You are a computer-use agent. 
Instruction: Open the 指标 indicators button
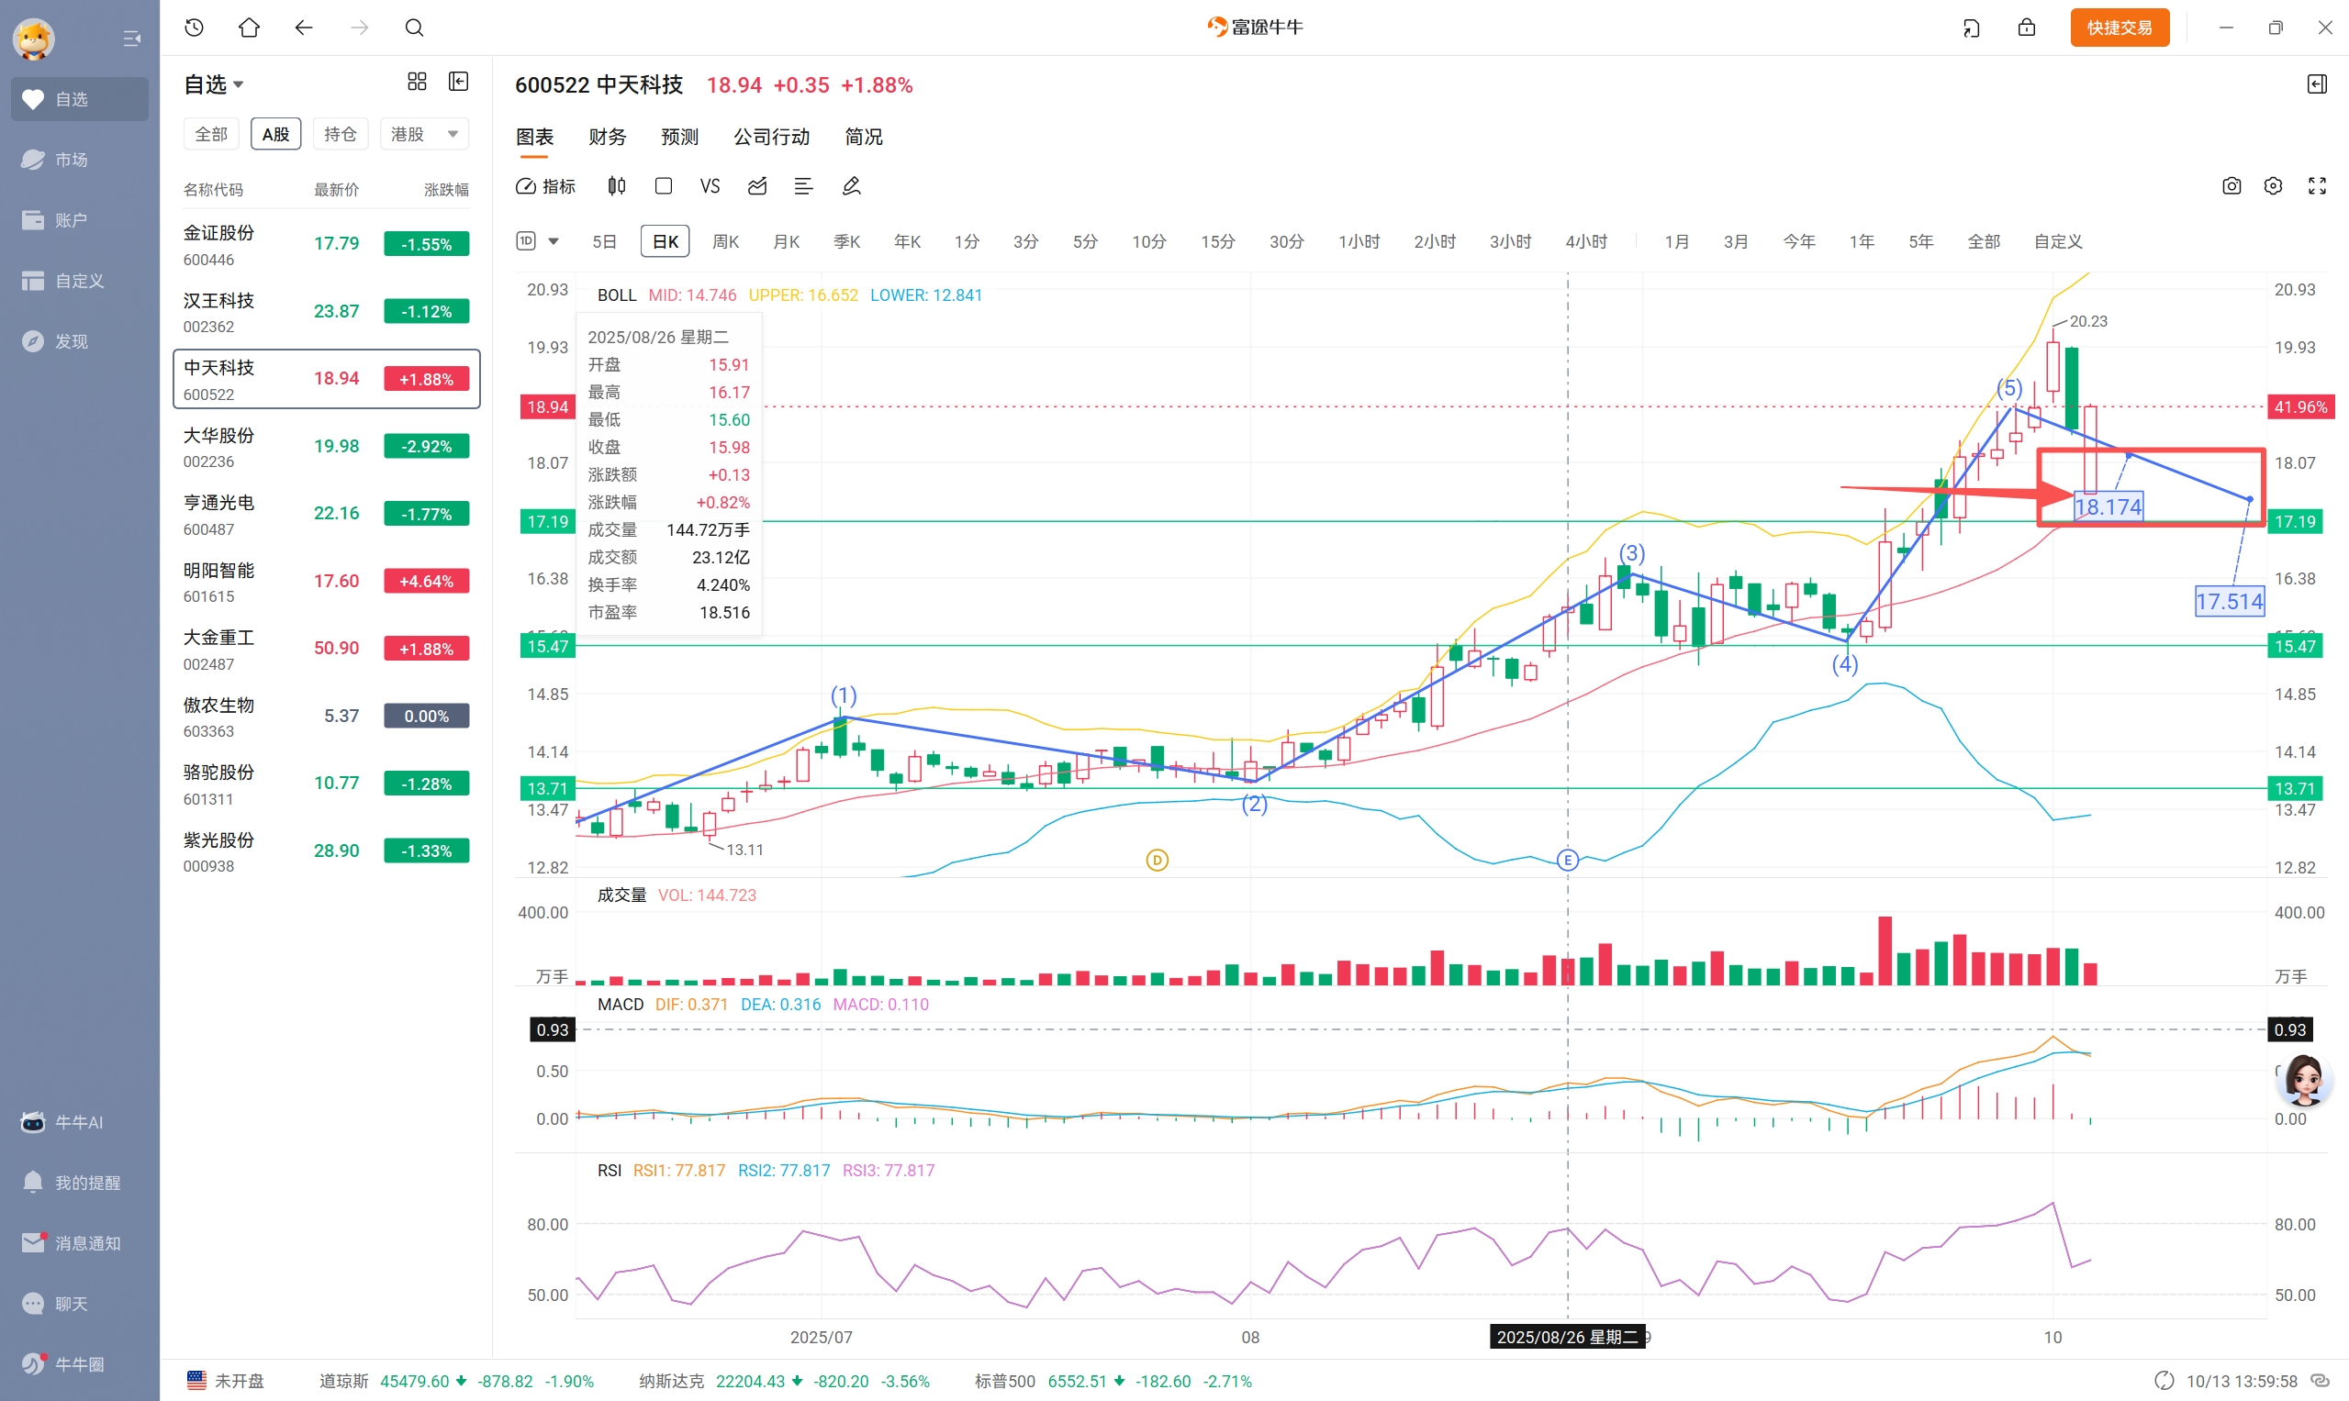coord(546,186)
